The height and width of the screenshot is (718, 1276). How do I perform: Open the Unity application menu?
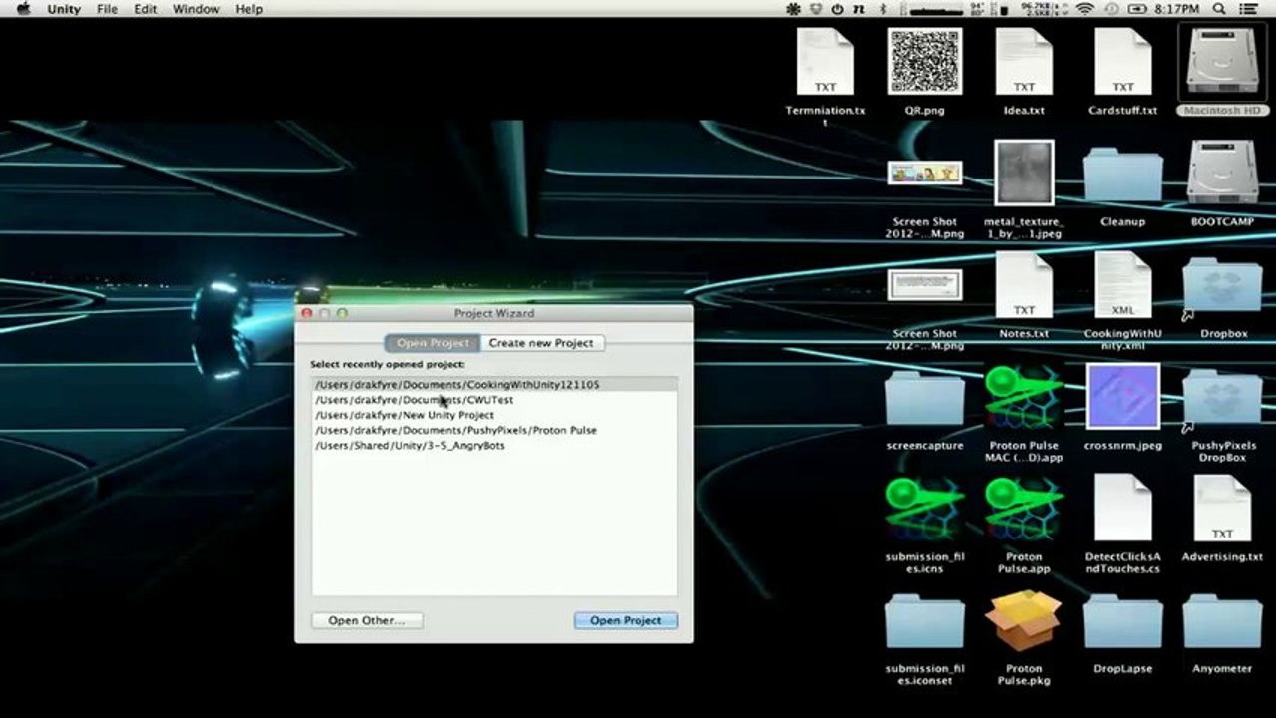coord(64,9)
